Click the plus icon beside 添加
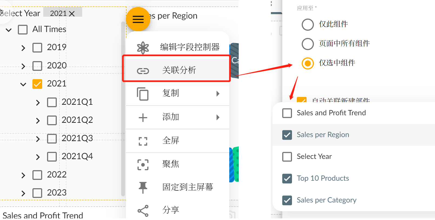 pyautogui.click(x=143, y=118)
